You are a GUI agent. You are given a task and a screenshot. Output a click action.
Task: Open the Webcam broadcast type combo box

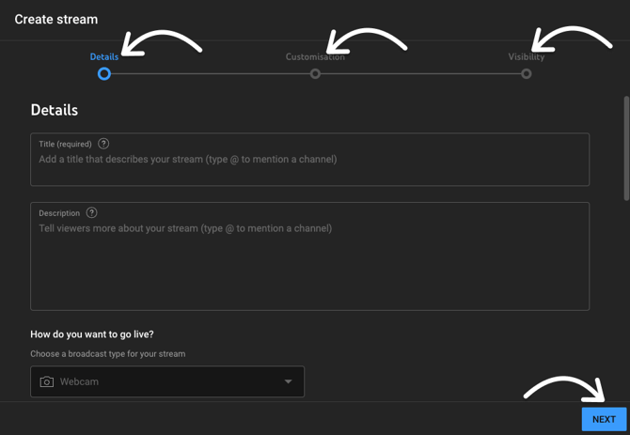tap(167, 381)
